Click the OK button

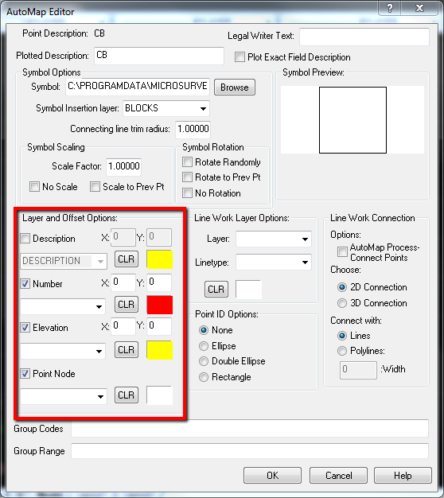pyautogui.click(x=272, y=476)
